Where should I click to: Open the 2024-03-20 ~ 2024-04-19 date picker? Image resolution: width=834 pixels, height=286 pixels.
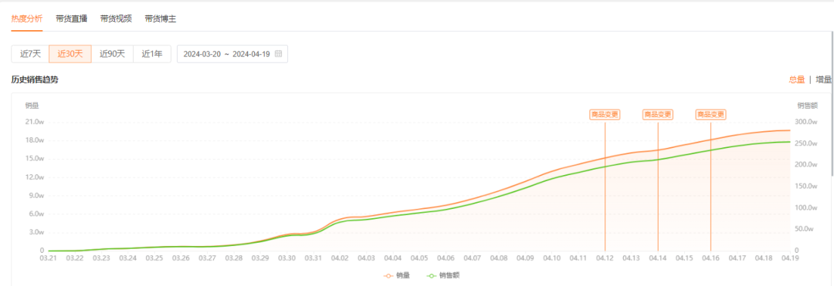tap(232, 54)
